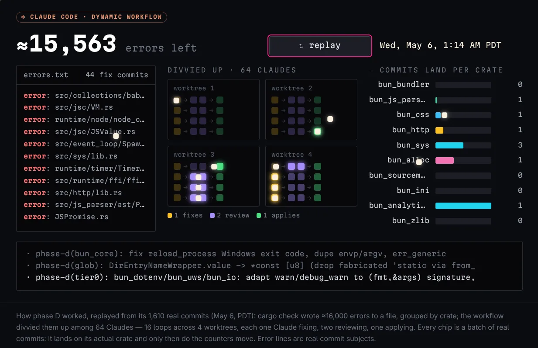Image resolution: width=538 pixels, height=348 pixels.
Task: Click the Claude Code Dynamic Workflow badge
Action: pos(92,17)
